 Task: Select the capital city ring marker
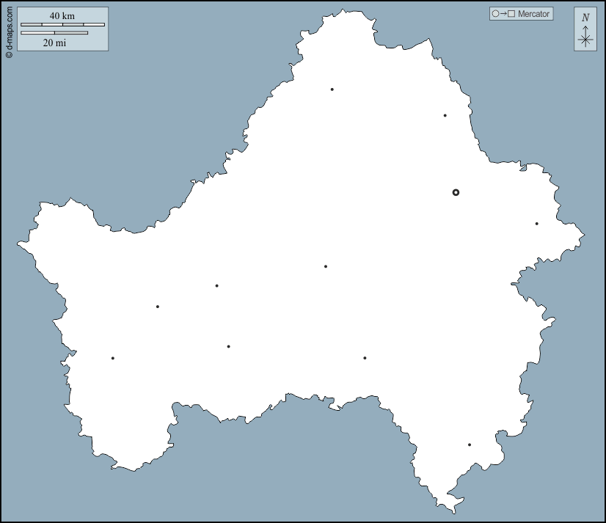tap(456, 192)
